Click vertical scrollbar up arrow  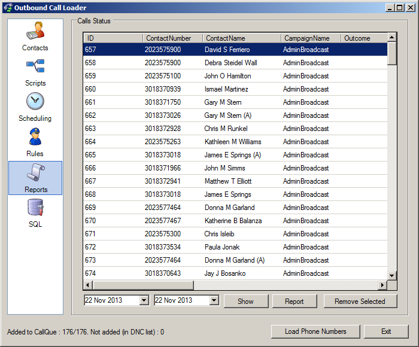pyautogui.click(x=391, y=37)
